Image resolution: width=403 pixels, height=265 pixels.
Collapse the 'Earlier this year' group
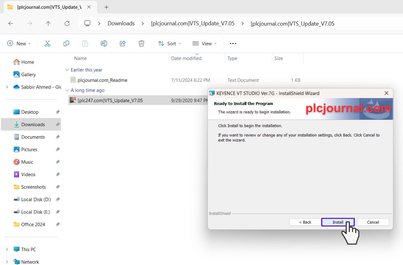click(x=67, y=70)
